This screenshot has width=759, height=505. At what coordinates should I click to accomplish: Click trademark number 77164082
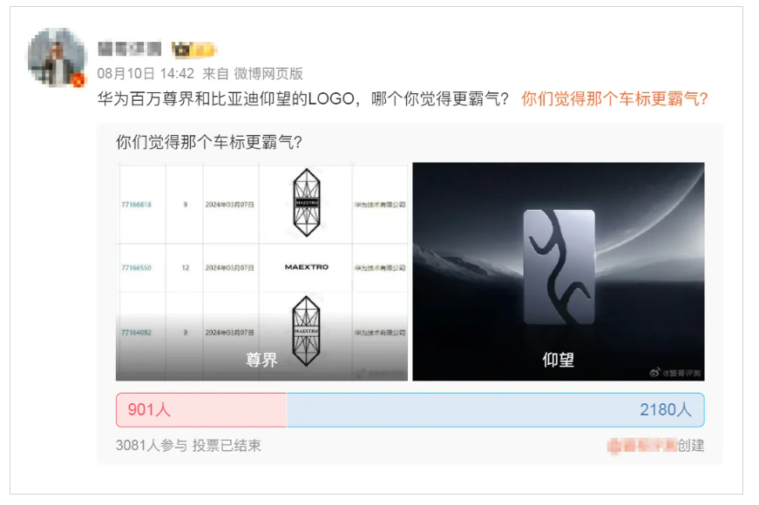(137, 333)
